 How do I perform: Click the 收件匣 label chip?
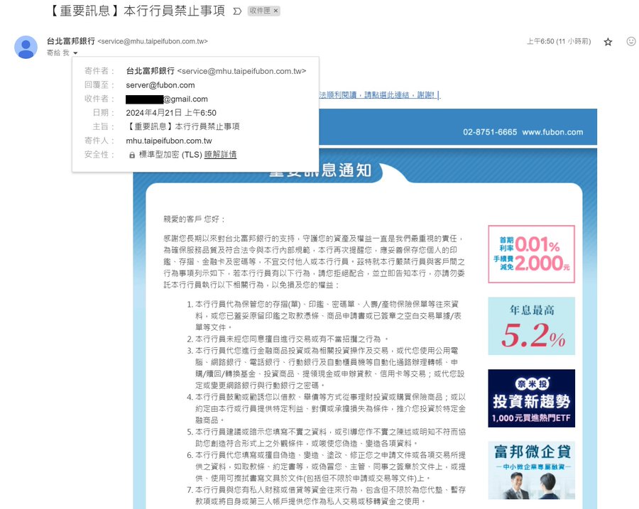(260, 11)
